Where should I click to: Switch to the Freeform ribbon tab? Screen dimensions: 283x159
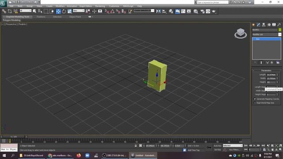[x=41, y=17]
